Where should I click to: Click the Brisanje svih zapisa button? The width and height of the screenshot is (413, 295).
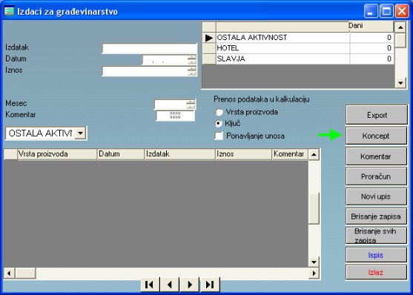[377, 236]
